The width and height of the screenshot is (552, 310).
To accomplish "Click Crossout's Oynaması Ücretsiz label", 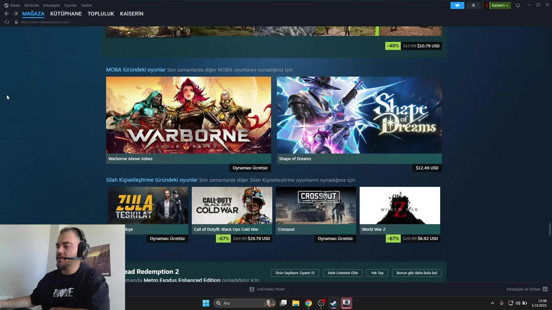I will [335, 239].
